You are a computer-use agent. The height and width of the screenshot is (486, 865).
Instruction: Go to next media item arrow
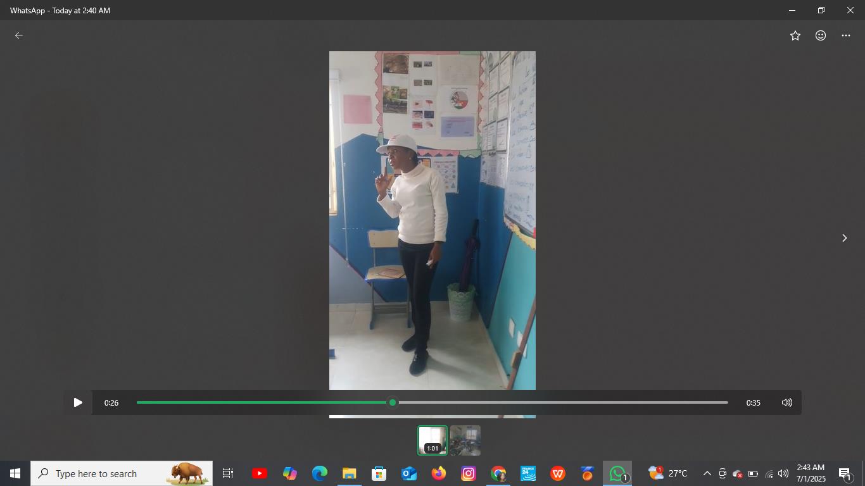click(x=844, y=238)
